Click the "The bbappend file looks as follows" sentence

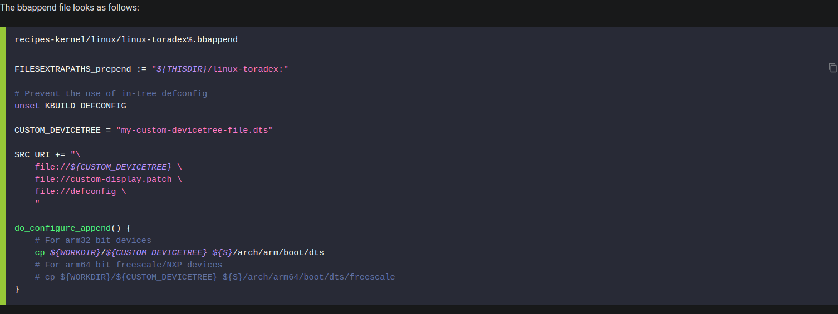(70, 8)
